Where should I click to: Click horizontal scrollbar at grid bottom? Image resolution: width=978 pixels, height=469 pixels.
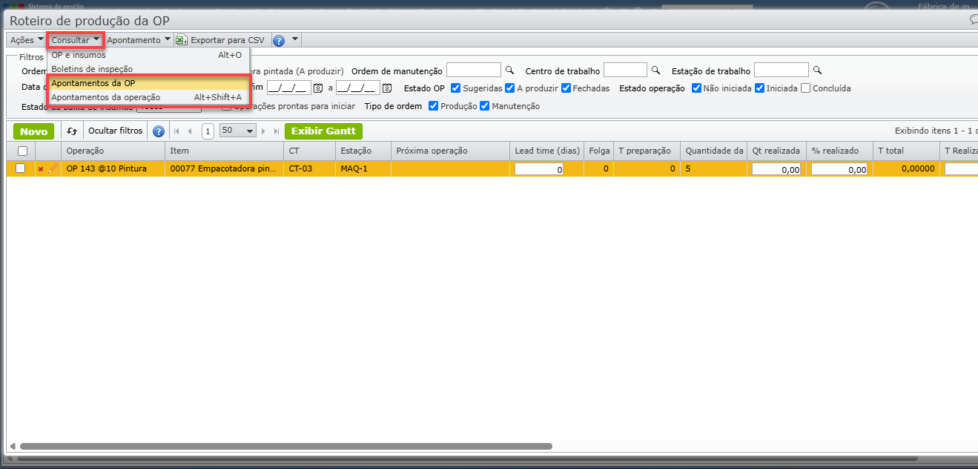click(286, 447)
